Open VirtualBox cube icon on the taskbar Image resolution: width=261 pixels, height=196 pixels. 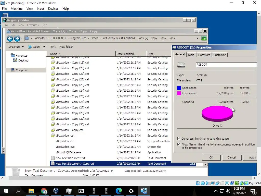[x=56, y=191]
